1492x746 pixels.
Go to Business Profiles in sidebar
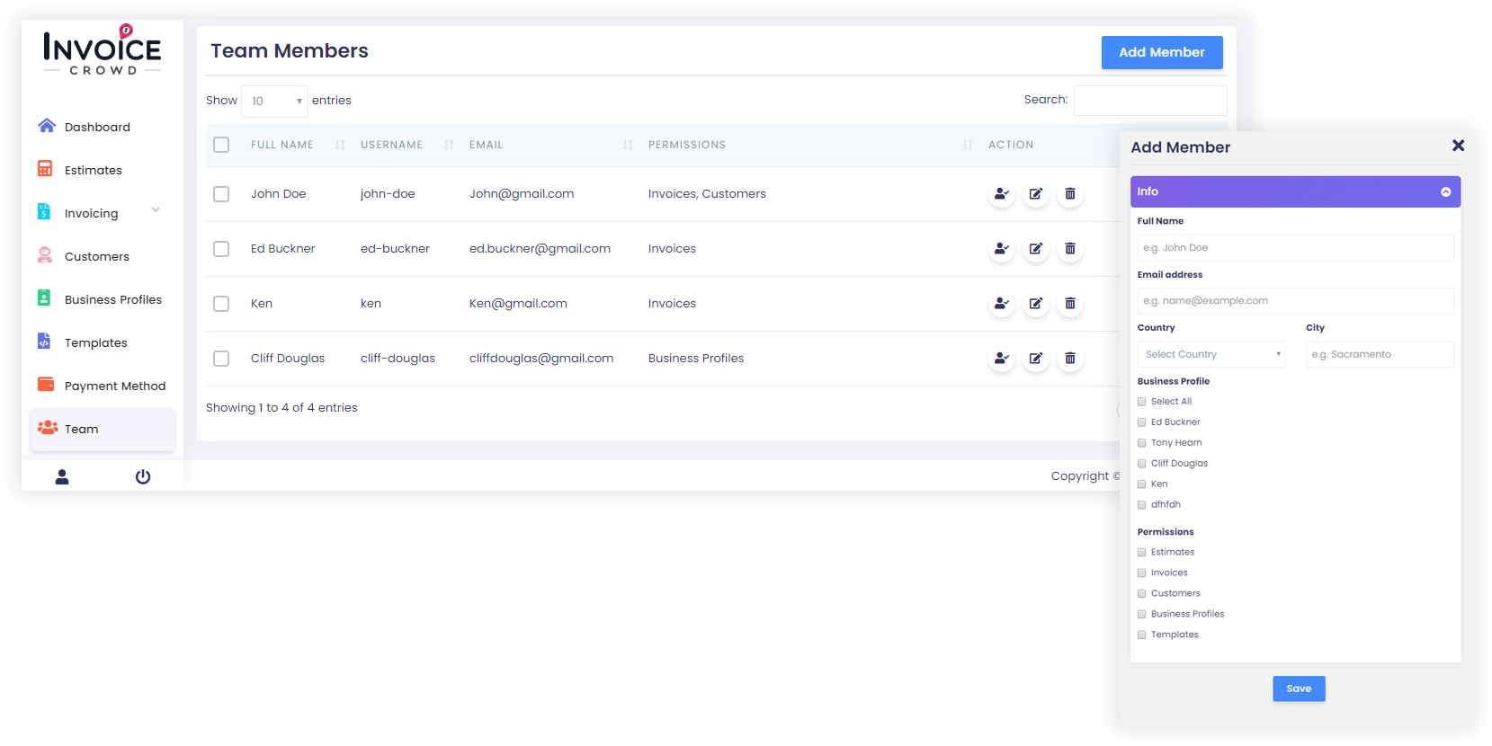point(112,299)
